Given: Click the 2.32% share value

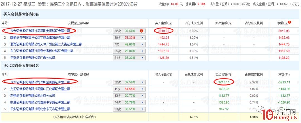Looking at the screenshot, I should 254,82.
